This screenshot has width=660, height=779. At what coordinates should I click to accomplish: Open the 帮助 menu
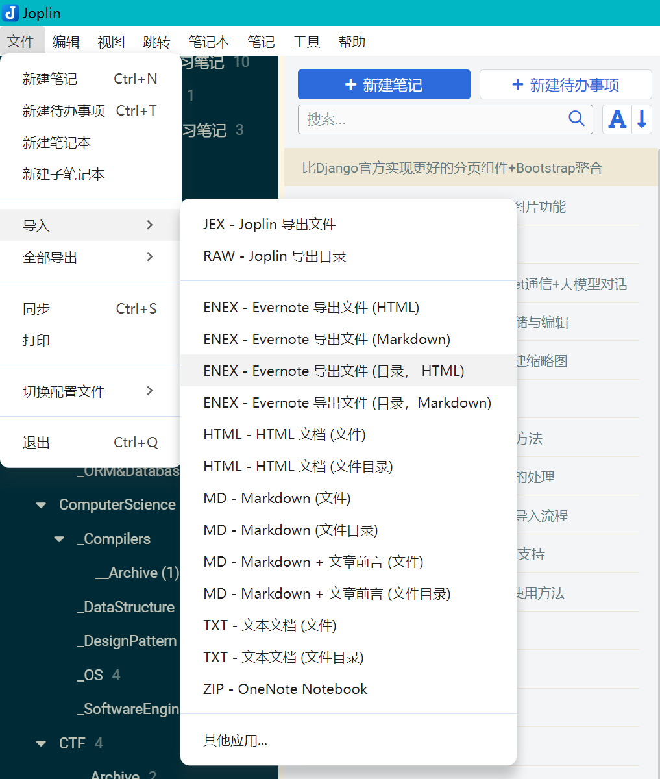pos(352,42)
